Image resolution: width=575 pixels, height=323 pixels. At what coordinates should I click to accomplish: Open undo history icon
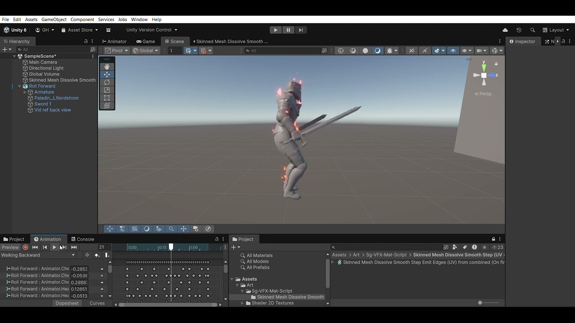(x=519, y=30)
